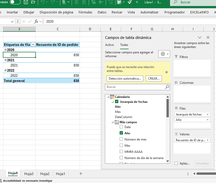Image resolution: width=216 pixels, height=183 pixels.
Task: Click the touch/mouse mode hand icon
Action: pyautogui.click(x=64, y=2)
